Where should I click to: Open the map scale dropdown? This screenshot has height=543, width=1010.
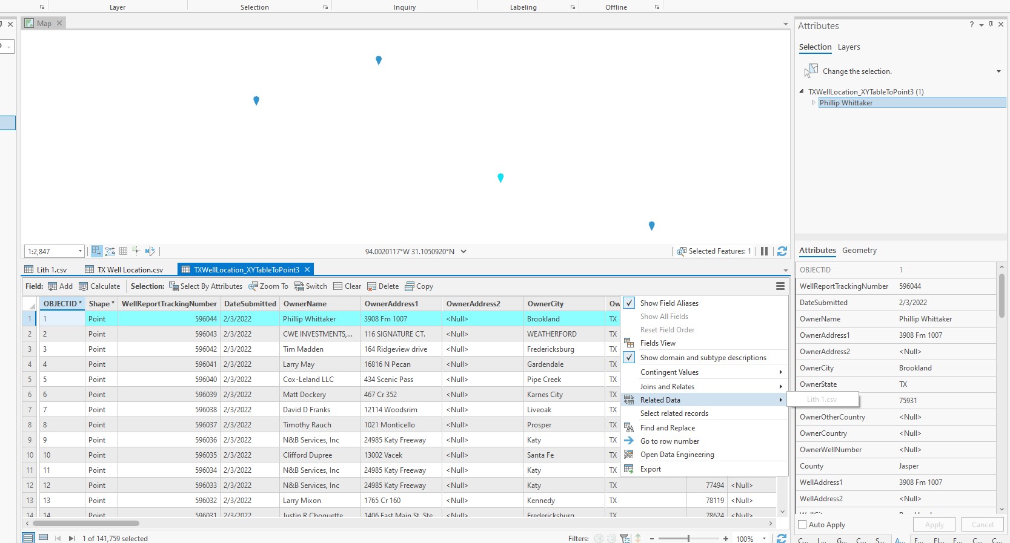(80, 251)
